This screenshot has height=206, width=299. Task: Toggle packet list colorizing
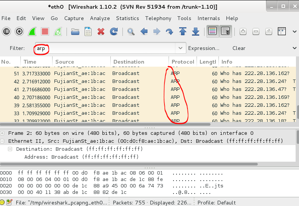coord(212,31)
